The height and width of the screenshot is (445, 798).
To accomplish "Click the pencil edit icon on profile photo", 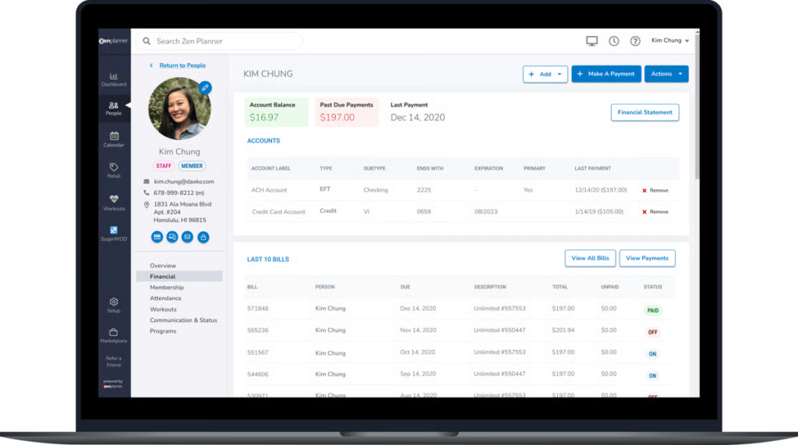I will tap(205, 88).
